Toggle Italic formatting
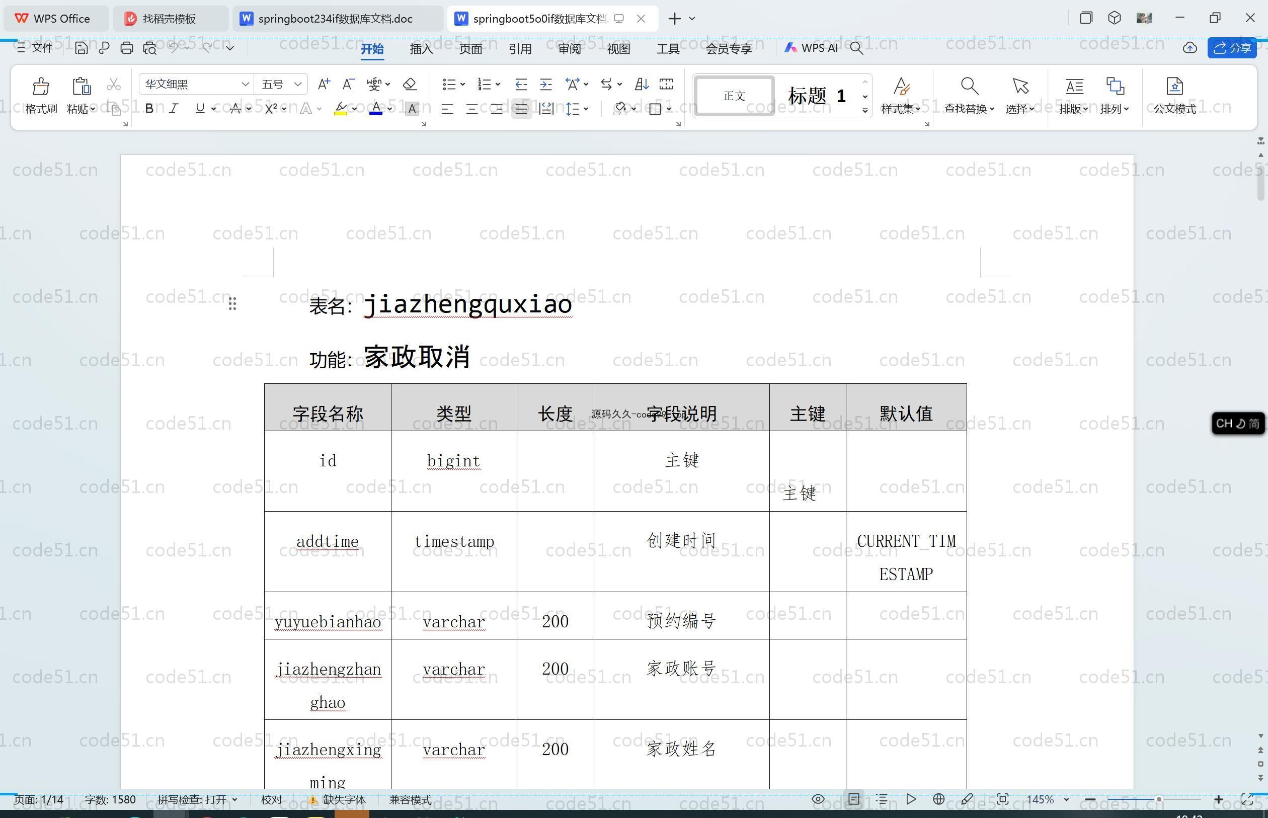Screen dimensions: 1268x818 click(x=174, y=109)
